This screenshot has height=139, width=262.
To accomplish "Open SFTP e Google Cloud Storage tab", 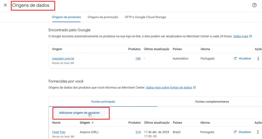I will point(145,17).
